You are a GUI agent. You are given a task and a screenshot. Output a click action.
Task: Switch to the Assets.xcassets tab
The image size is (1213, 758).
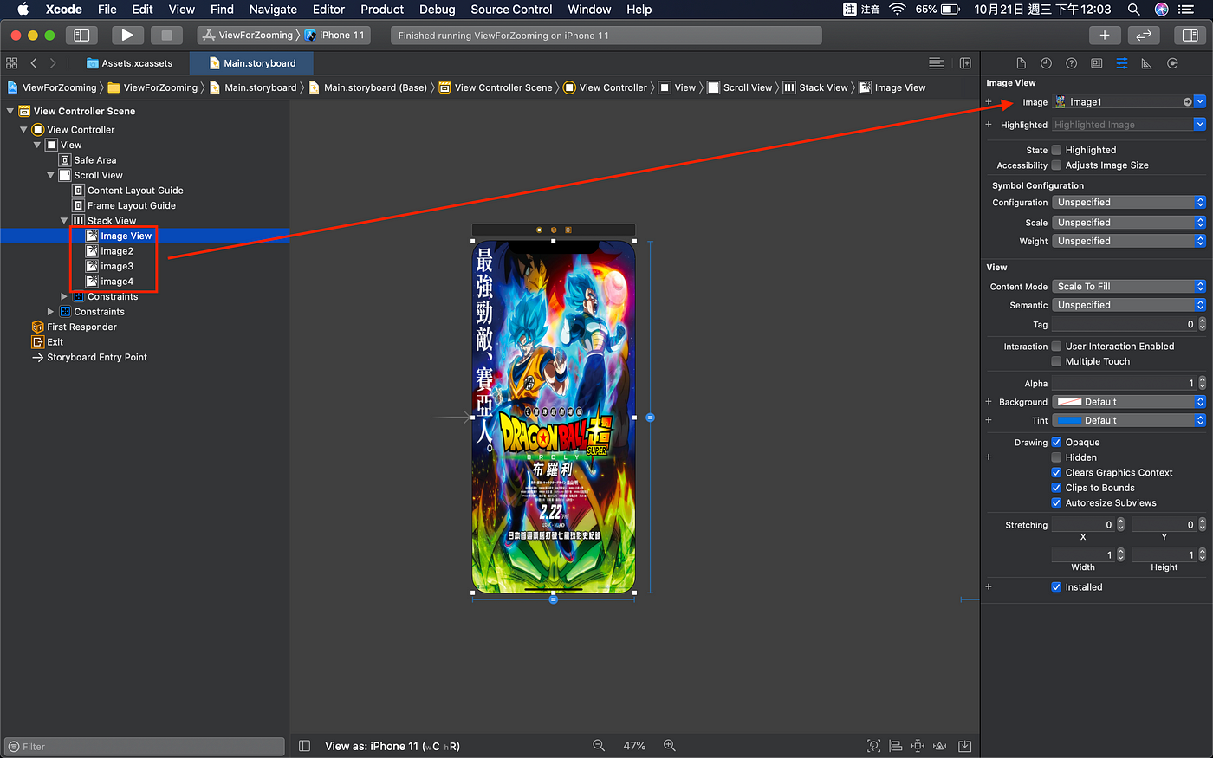pos(129,63)
